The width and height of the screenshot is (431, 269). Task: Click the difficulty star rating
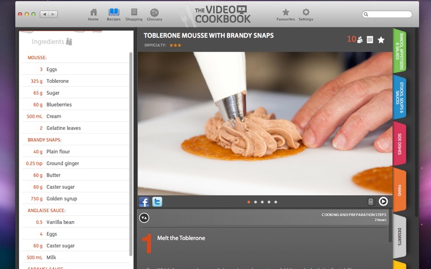[x=175, y=45]
